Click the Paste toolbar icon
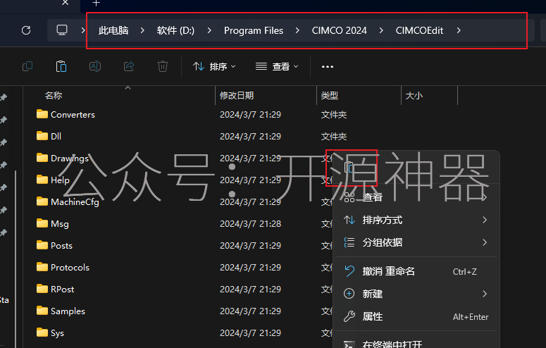Viewport: 546px width, 348px height. (x=61, y=66)
